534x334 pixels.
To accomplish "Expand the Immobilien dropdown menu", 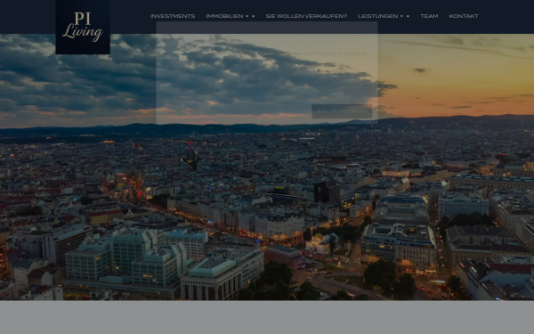I will click(231, 16).
